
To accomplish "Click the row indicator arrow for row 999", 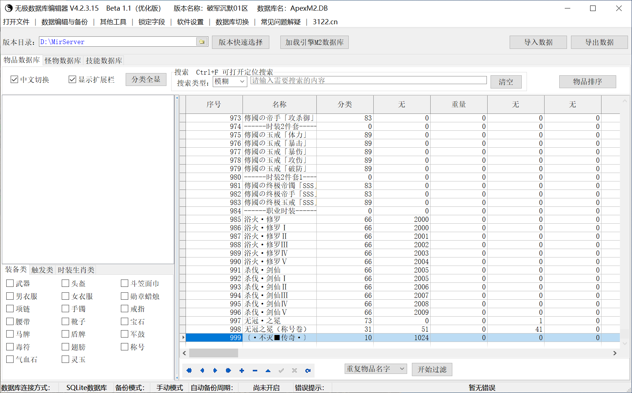I will 183,337.
